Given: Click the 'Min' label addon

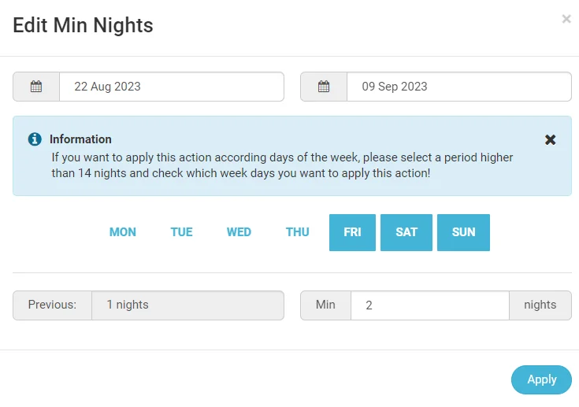Looking at the screenshot, I should [x=325, y=305].
